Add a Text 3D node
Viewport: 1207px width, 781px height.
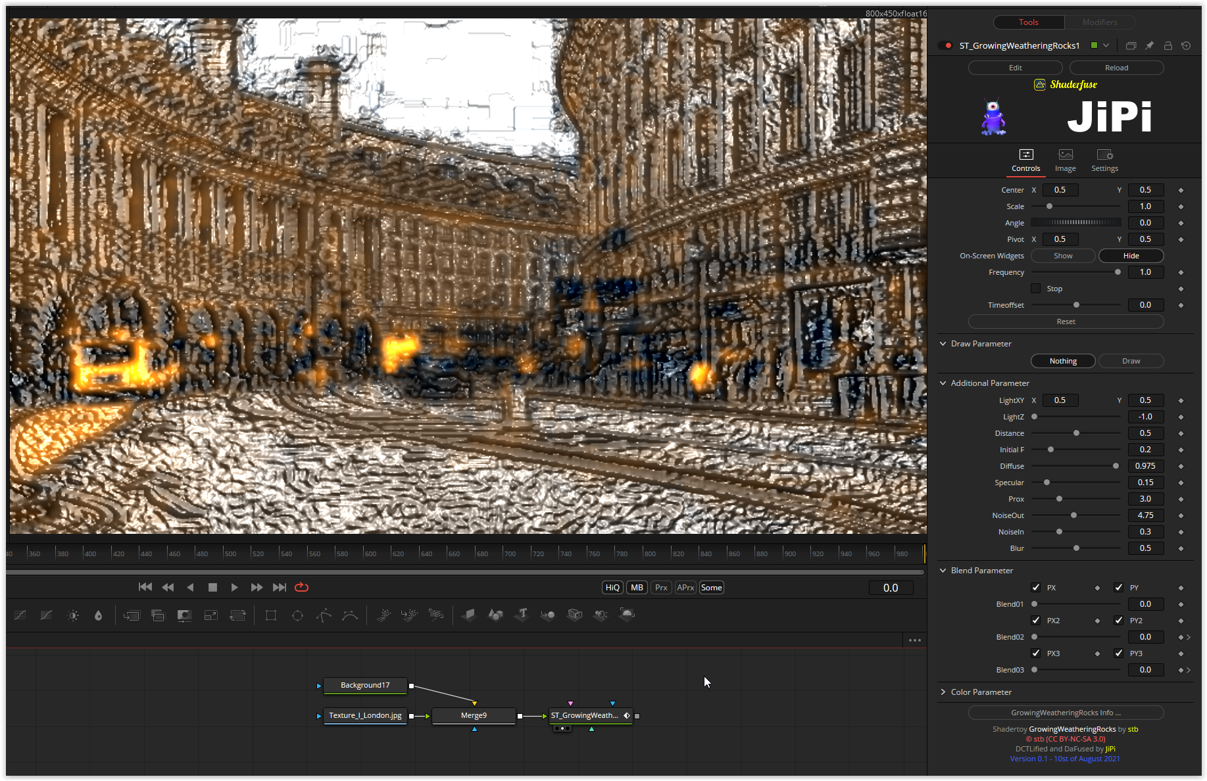[x=522, y=615]
